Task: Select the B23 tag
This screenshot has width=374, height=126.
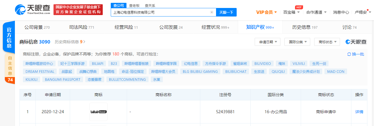Action: tap(114, 63)
